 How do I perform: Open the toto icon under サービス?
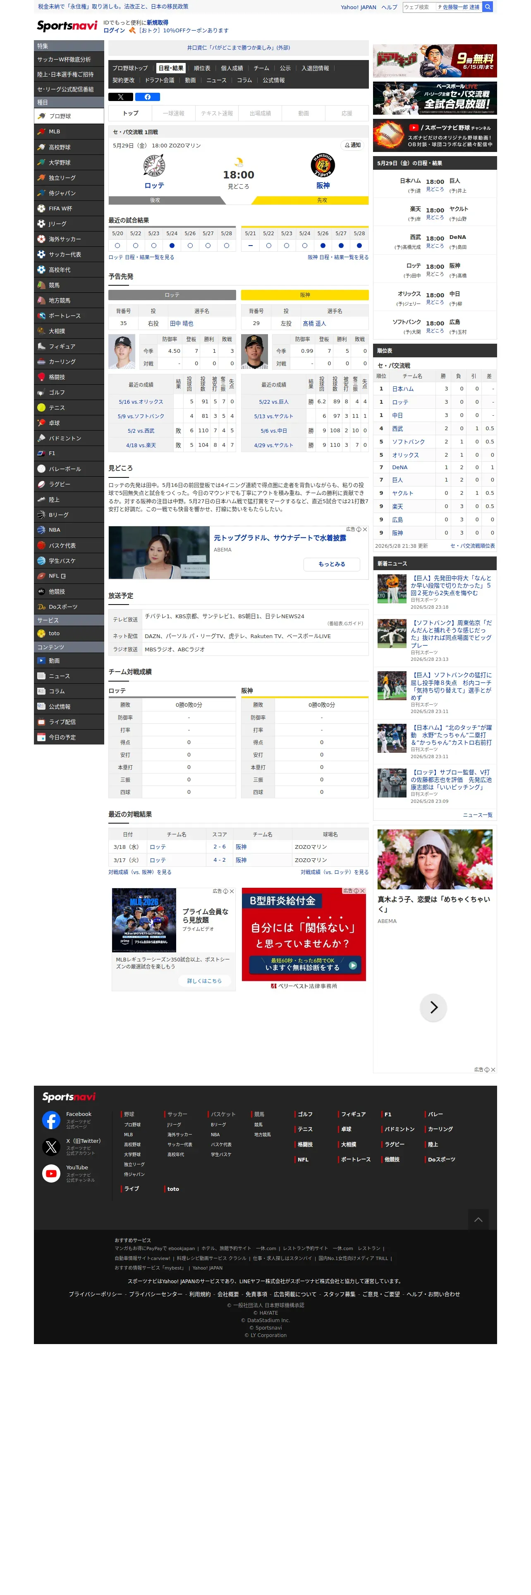click(41, 634)
